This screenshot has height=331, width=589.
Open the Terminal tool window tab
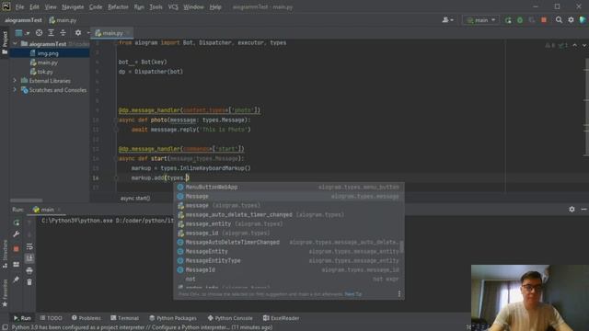tap(124, 318)
